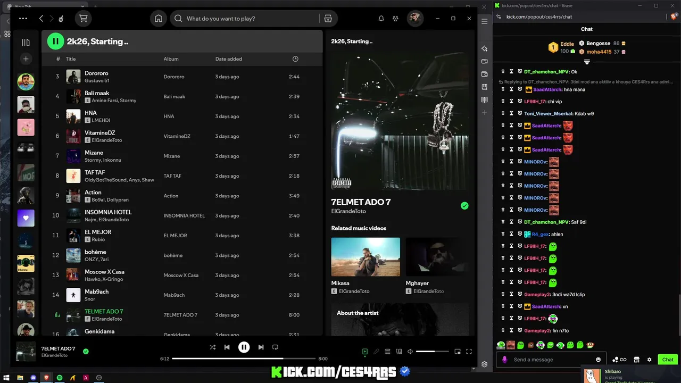Sort tracks by the Album column header
The height and width of the screenshot is (383, 681).
[171, 59]
